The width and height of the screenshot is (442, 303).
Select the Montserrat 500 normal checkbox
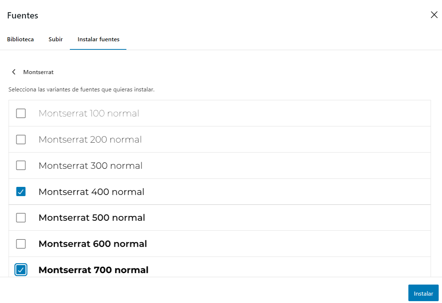(21, 217)
